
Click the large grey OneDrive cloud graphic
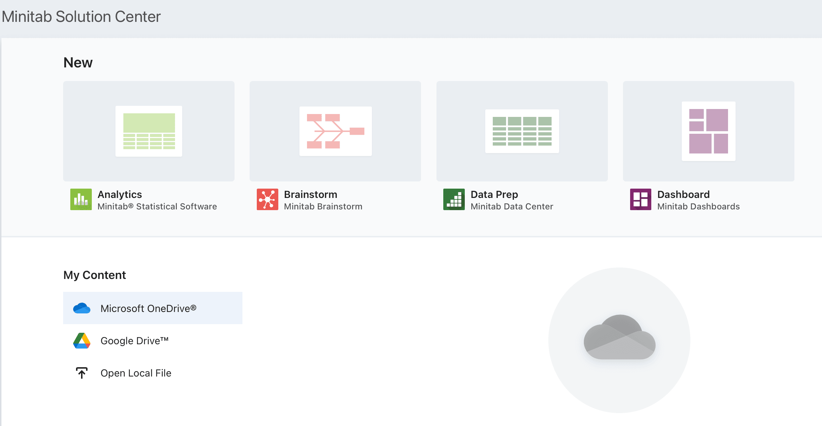pyautogui.click(x=619, y=337)
